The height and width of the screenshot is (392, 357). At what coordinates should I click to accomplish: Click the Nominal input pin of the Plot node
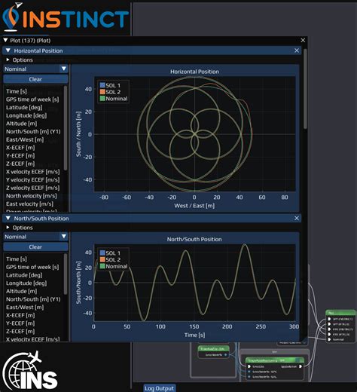click(329, 339)
